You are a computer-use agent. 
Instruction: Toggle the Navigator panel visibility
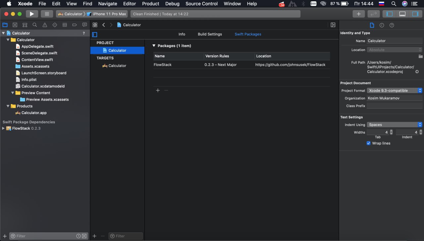pos(390,14)
